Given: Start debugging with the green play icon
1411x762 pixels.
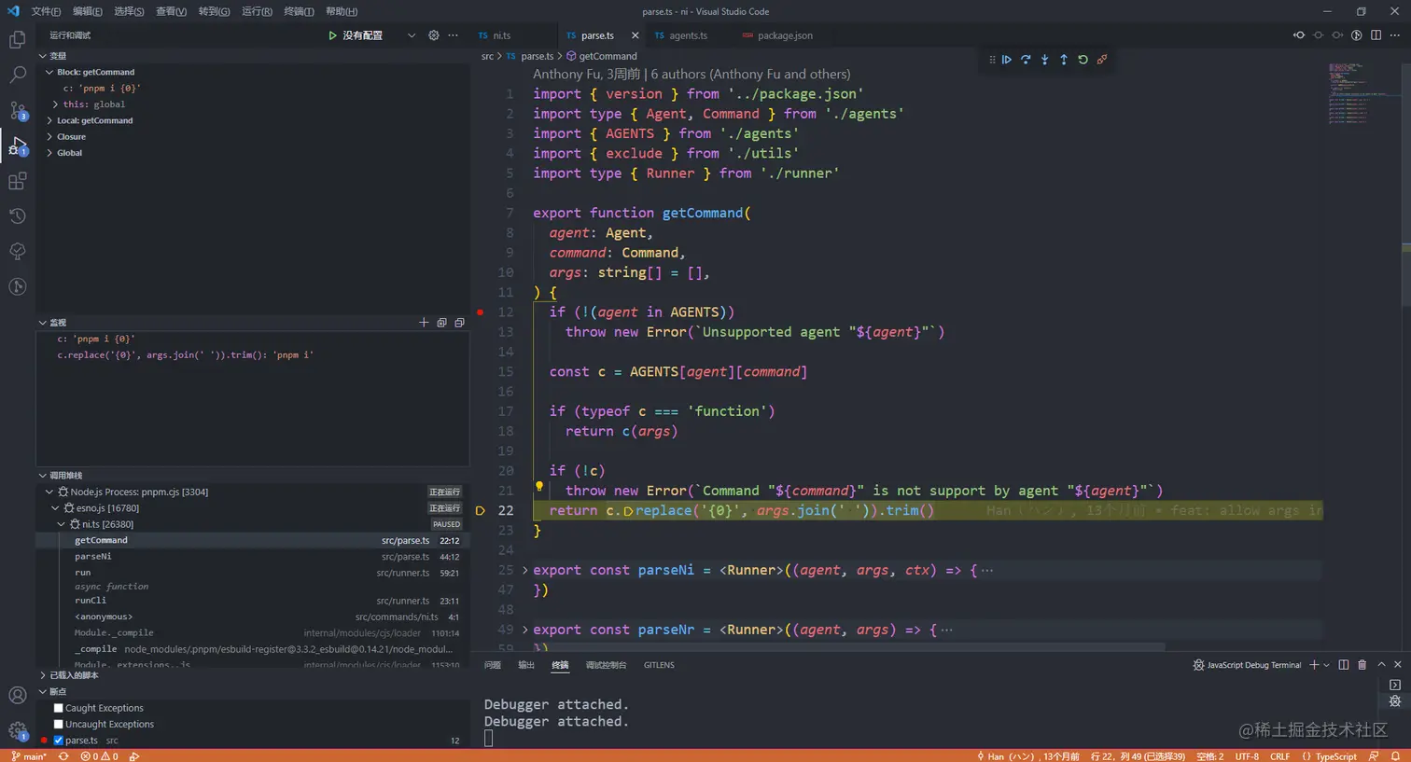Looking at the screenshot, I should click(x=332, y=35).
